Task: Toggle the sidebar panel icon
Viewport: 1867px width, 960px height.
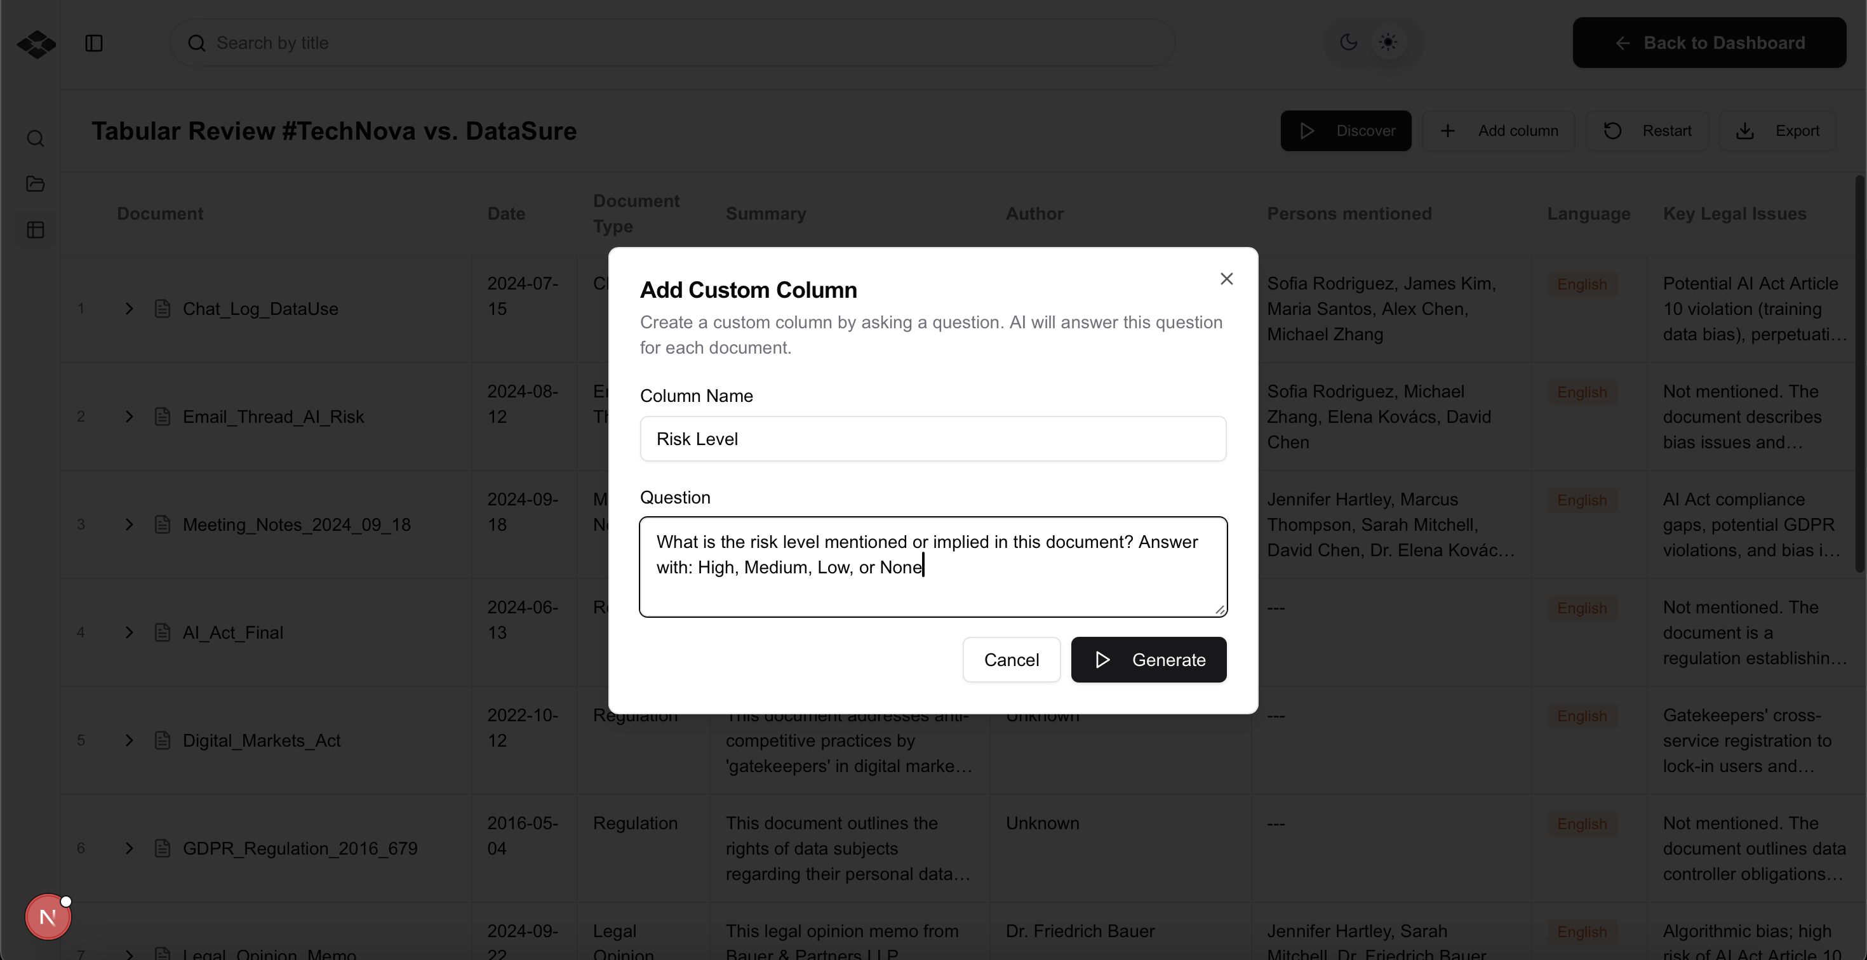Action: [x=93, y=43]
